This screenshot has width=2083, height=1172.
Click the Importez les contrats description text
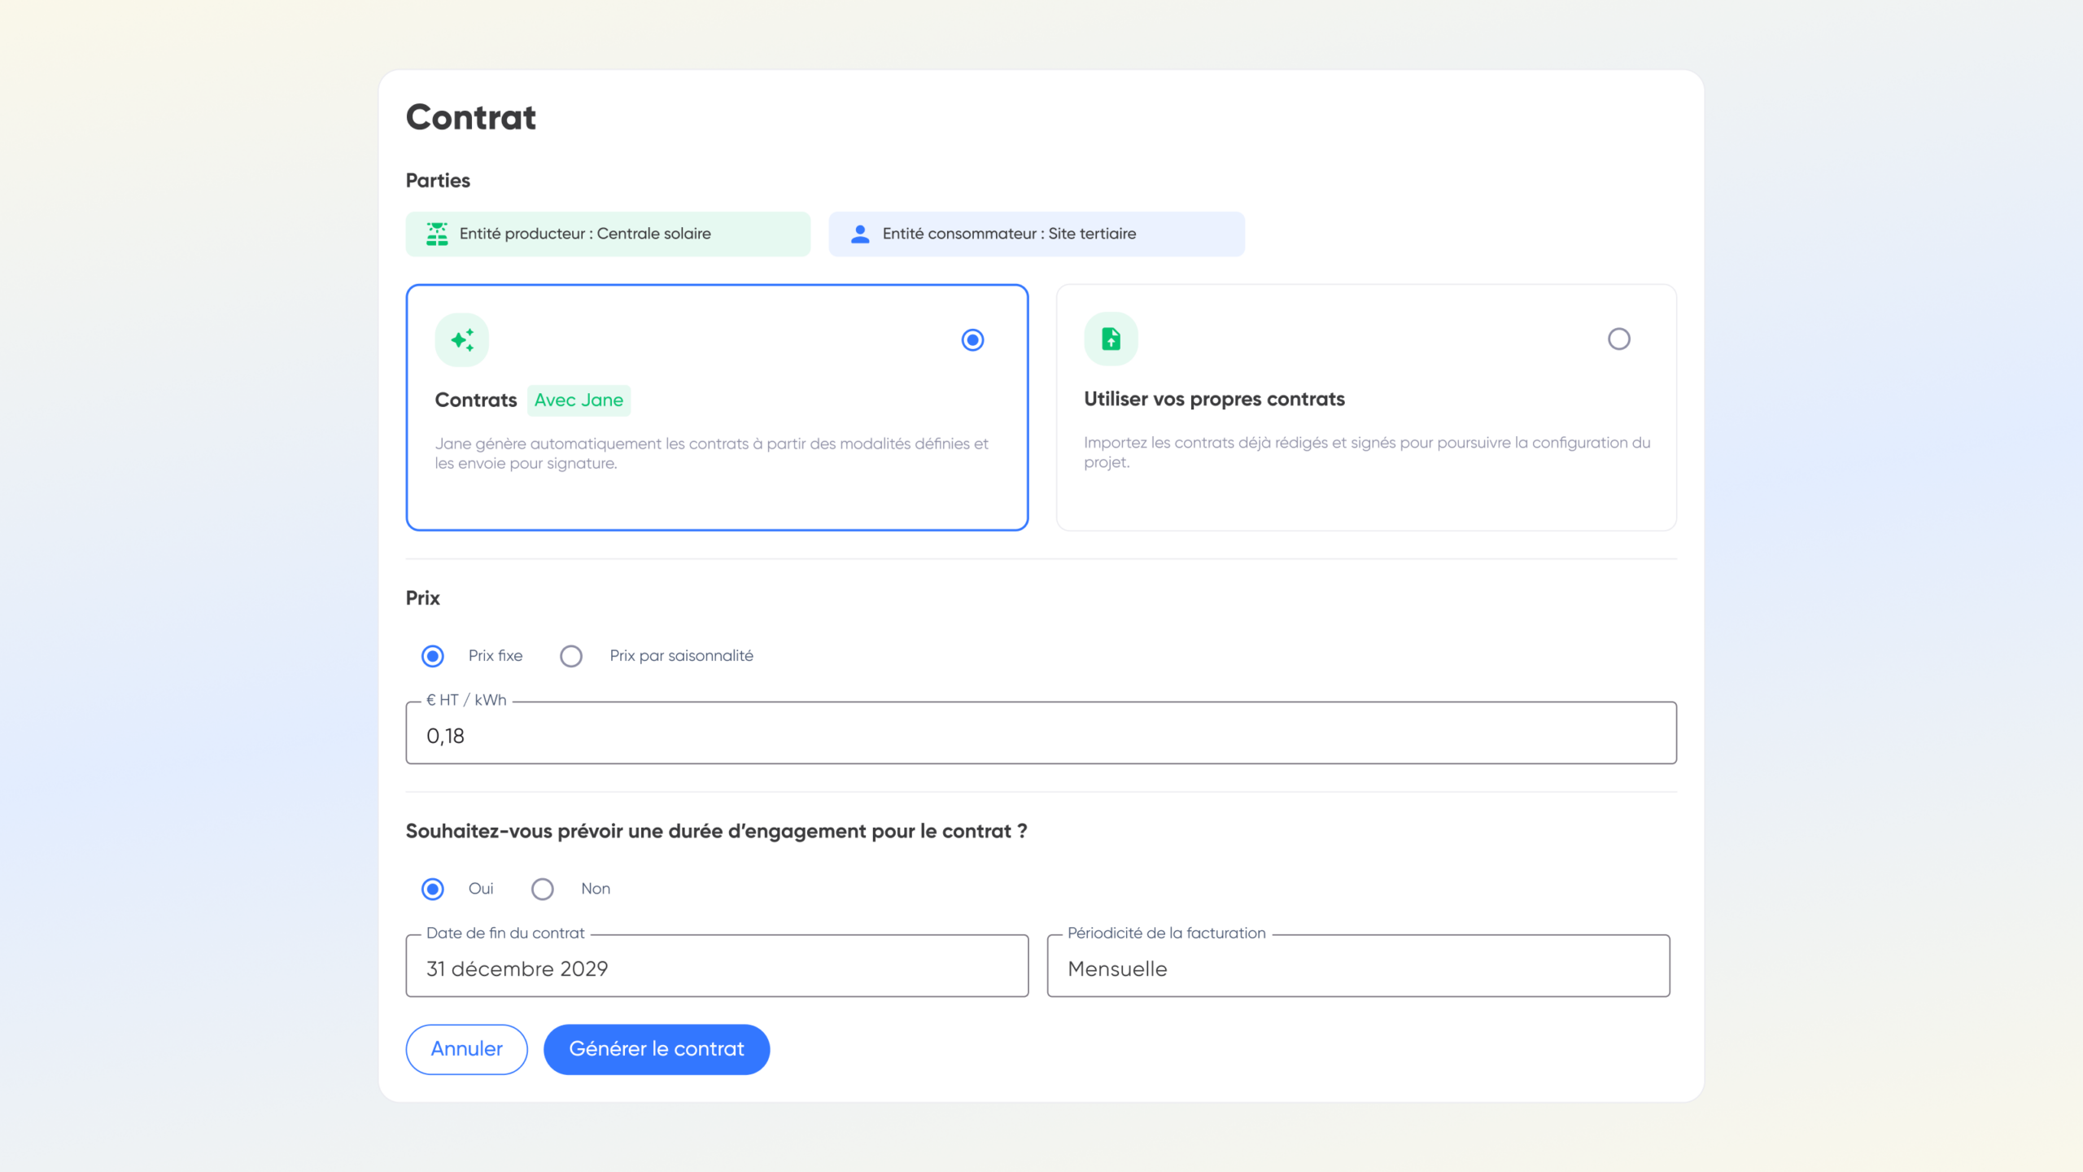click(1367, 453)
